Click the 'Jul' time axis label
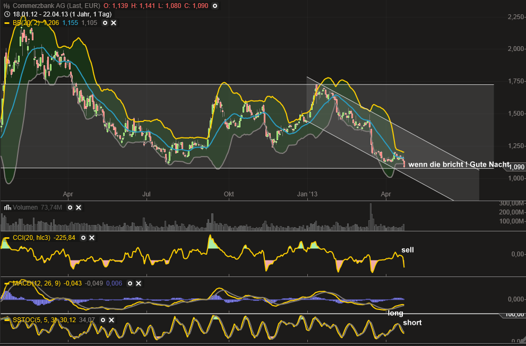The image size is (526, 346). (146, 194)
